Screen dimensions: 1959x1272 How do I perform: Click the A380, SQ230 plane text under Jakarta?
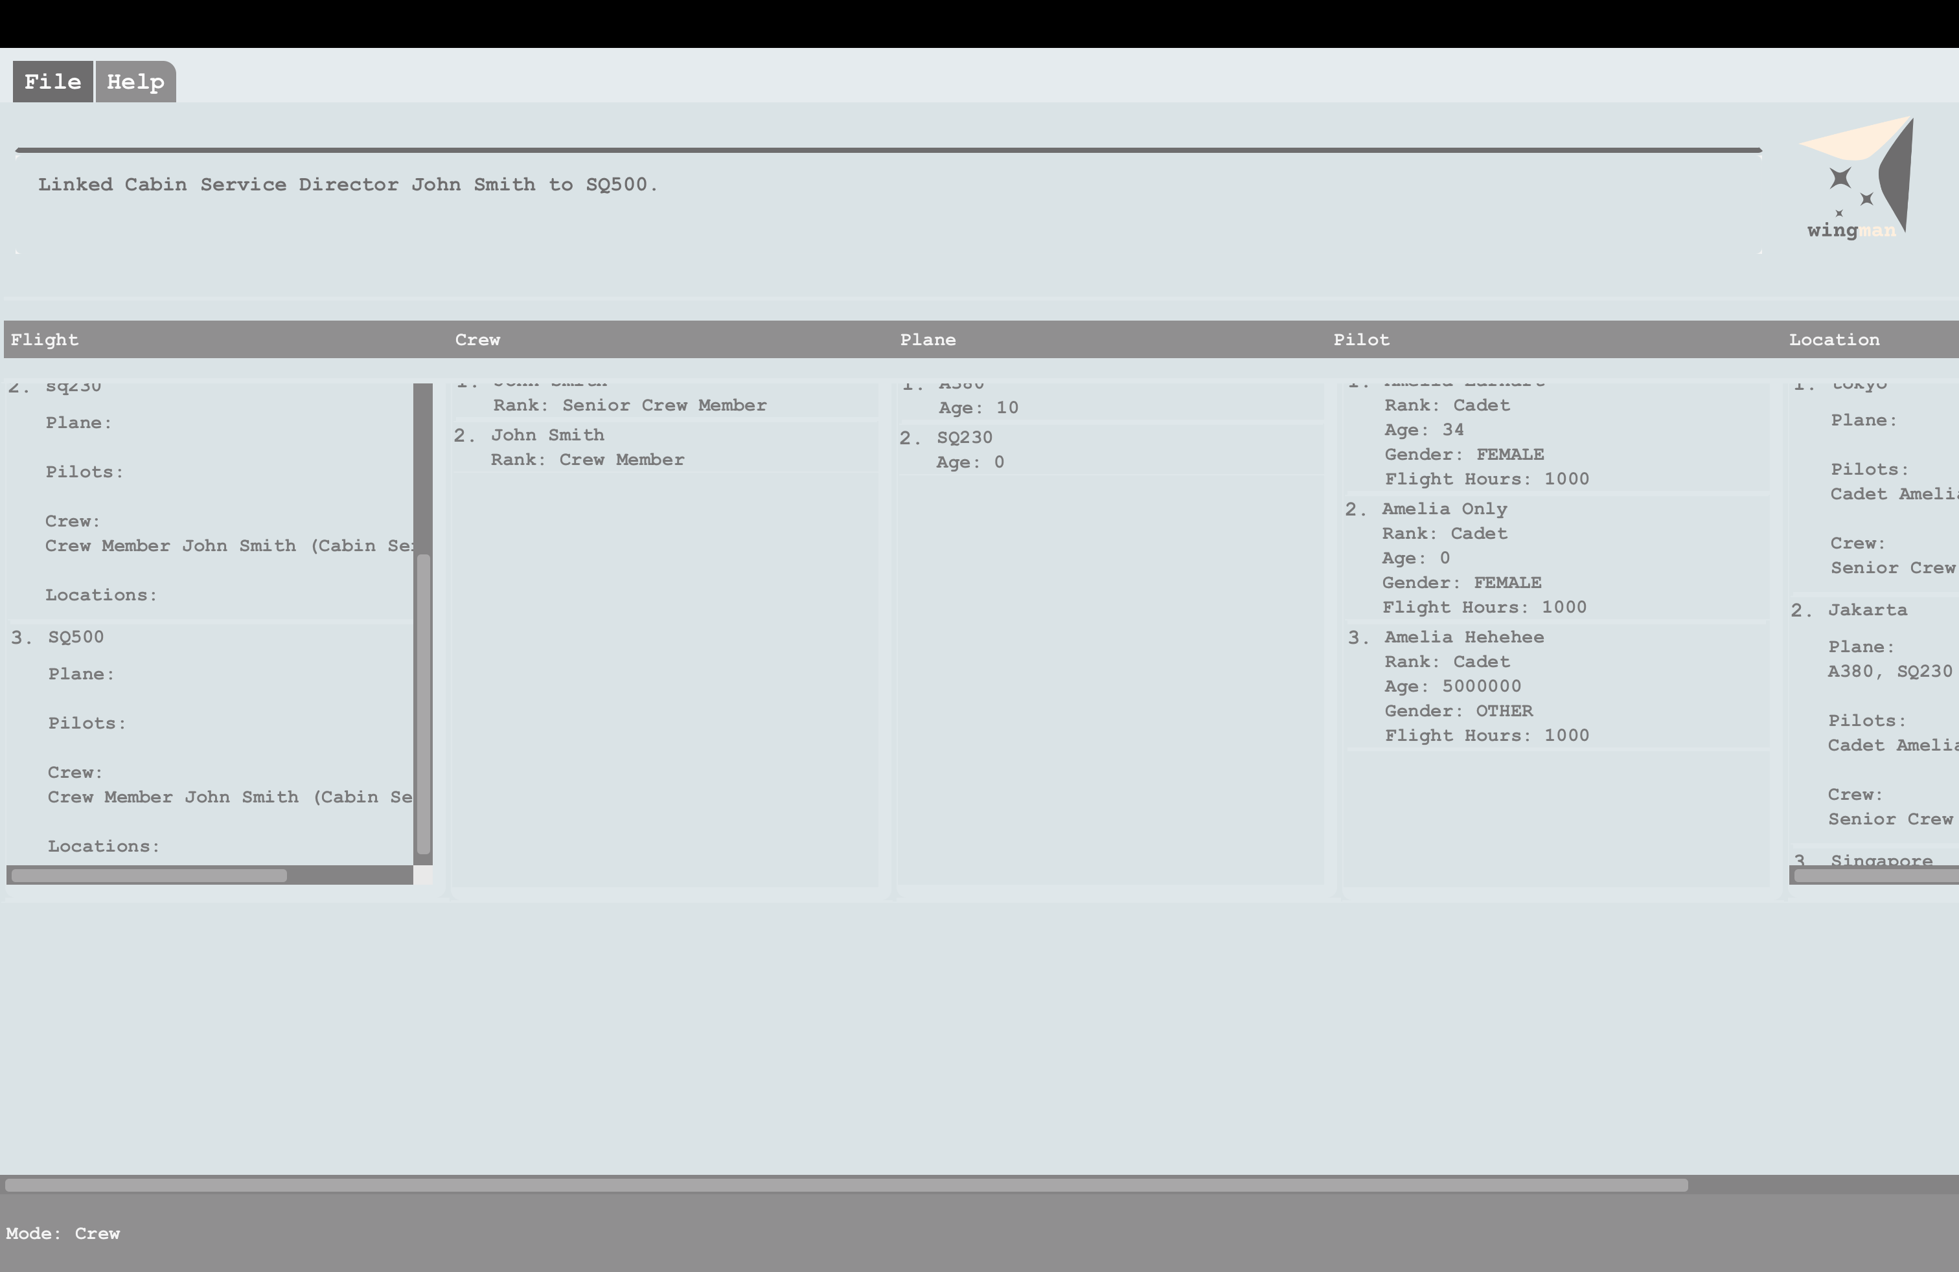click(1890, 672)
